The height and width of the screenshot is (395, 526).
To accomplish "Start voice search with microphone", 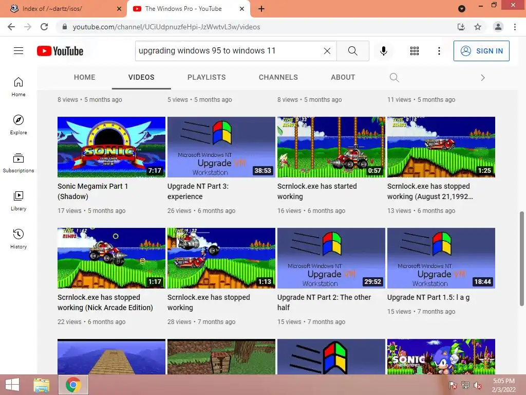I will coord(383,51).
